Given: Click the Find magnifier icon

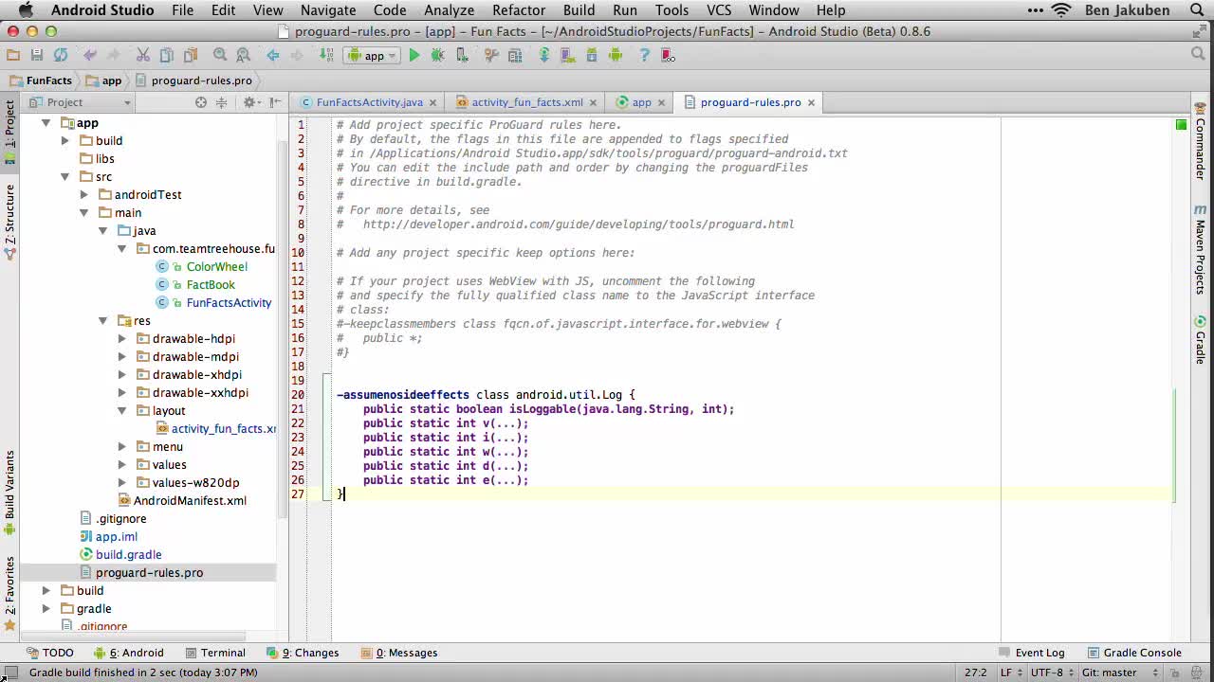Looking at the screenshot, I should click(x=220, y=55).
